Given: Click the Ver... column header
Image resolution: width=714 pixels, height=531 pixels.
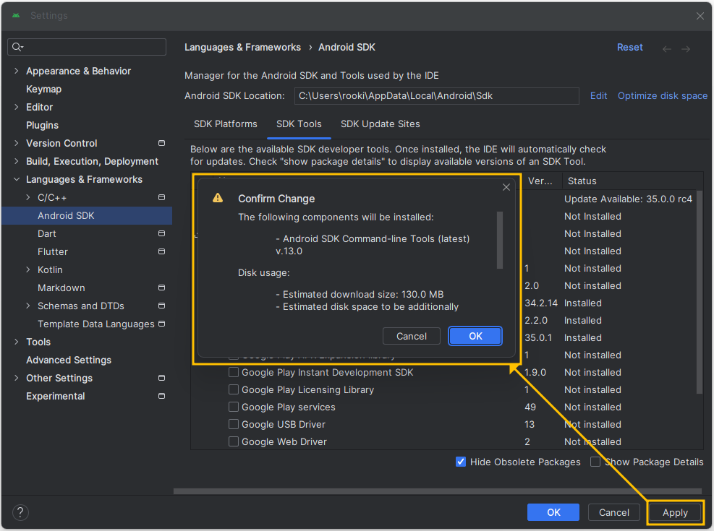Looking at the screenshot, I should (540, 181).
